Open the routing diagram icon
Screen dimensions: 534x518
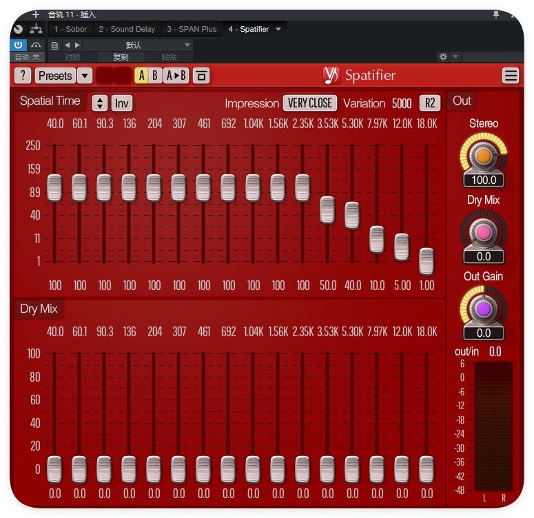click(36, 29)
